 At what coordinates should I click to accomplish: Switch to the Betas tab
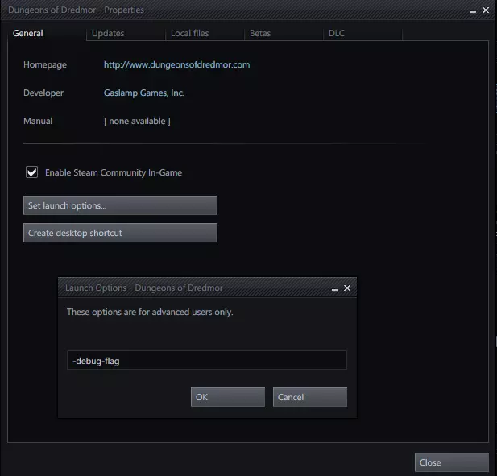284,33
